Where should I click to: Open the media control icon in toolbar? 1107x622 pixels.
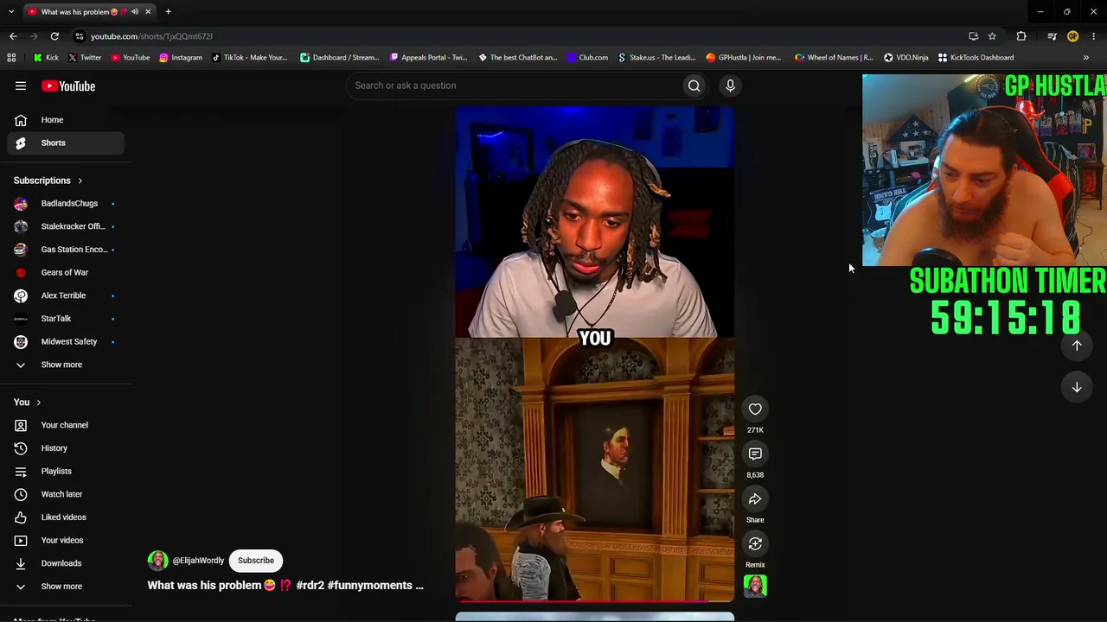(1052, 36)
